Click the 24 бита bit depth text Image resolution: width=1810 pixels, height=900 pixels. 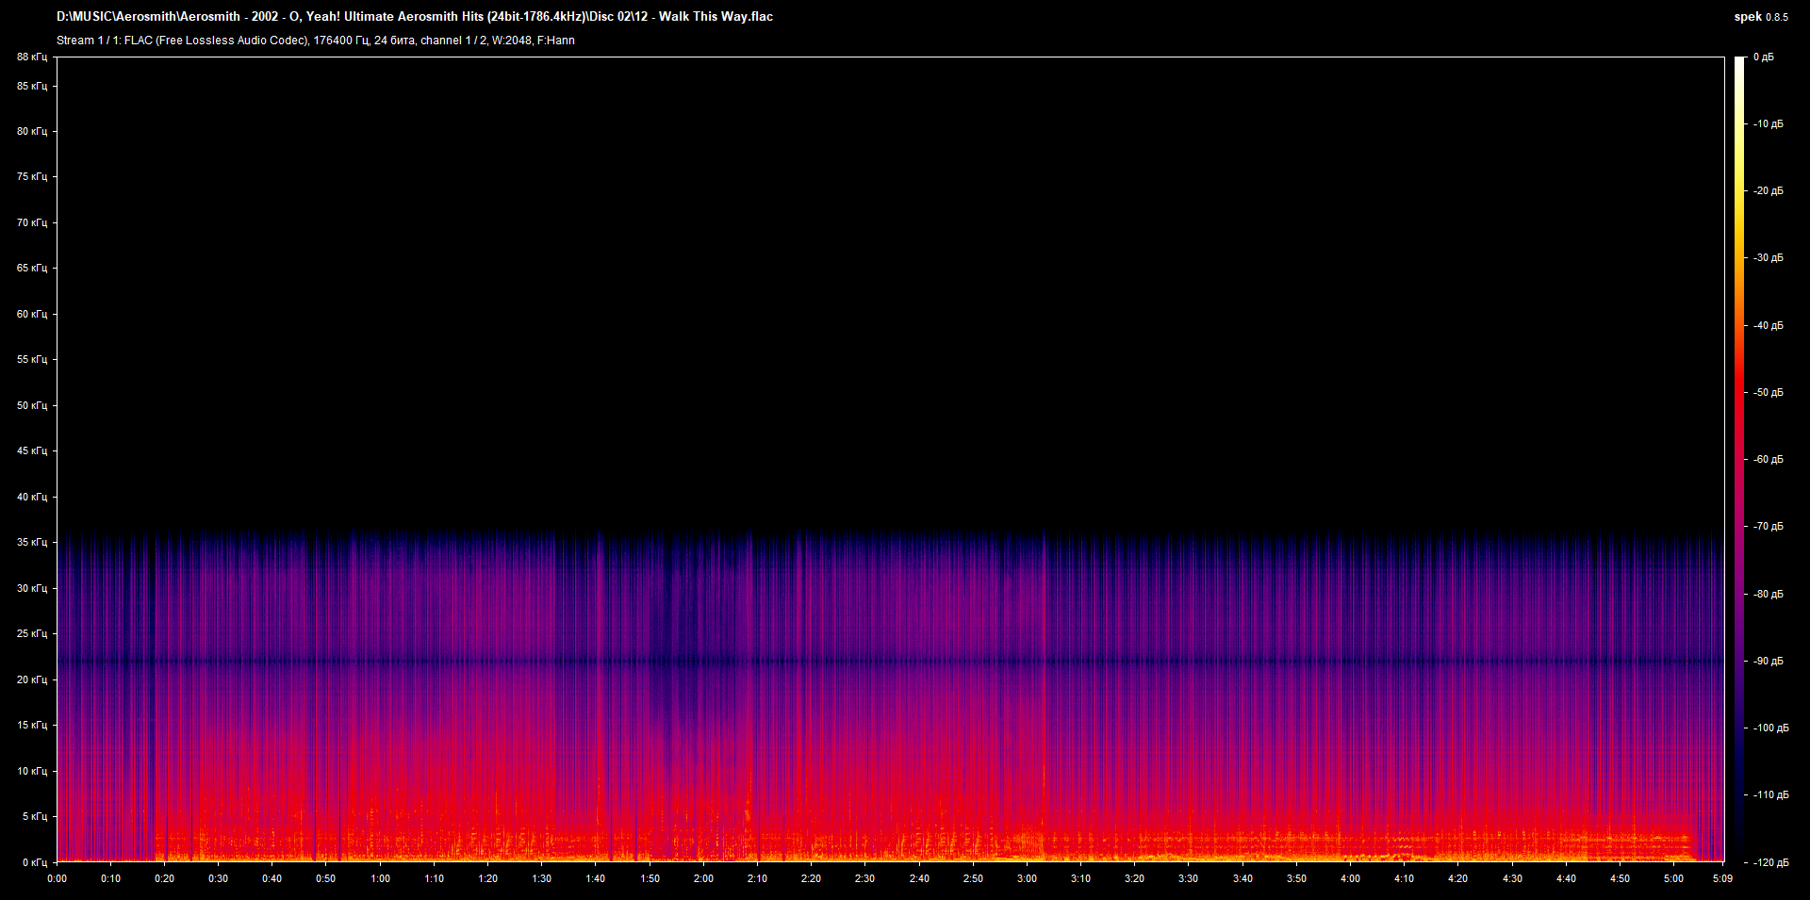click(394, 41)
